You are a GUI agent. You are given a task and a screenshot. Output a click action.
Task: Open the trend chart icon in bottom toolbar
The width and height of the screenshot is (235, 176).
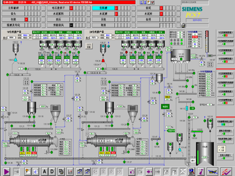(x=70, y=172)
